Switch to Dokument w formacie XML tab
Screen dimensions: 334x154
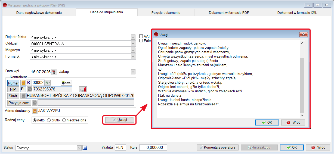297,12
